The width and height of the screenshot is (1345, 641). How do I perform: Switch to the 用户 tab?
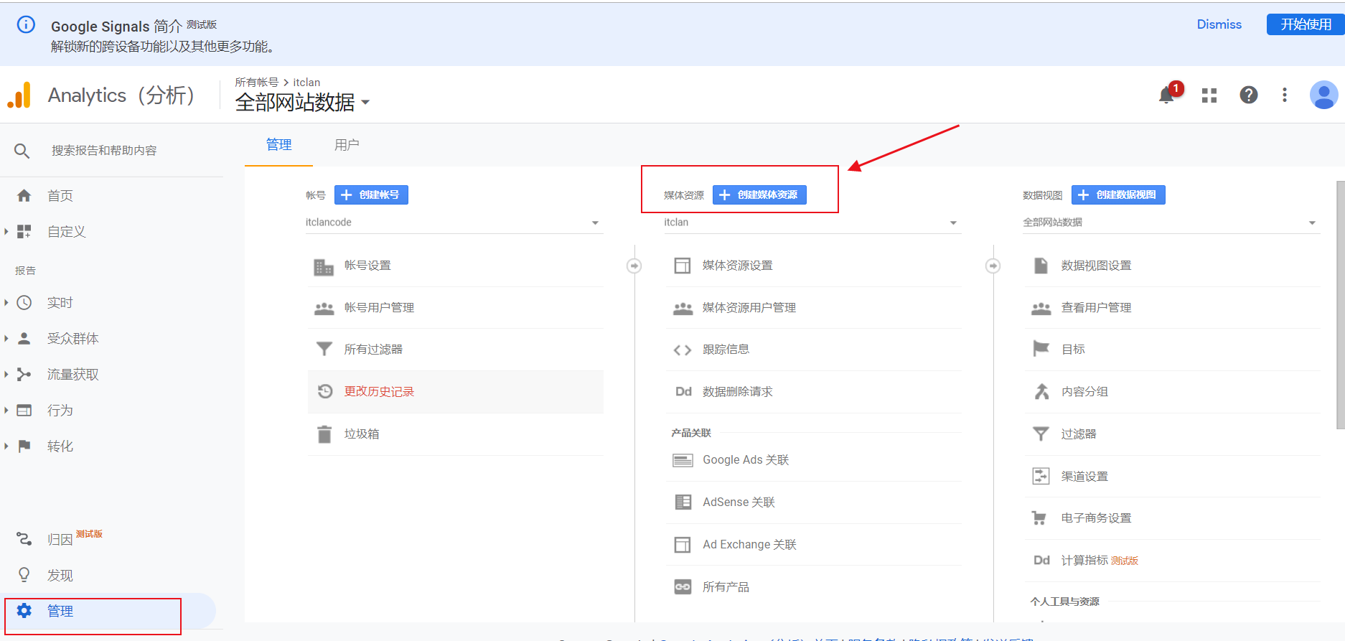point(347,145)
